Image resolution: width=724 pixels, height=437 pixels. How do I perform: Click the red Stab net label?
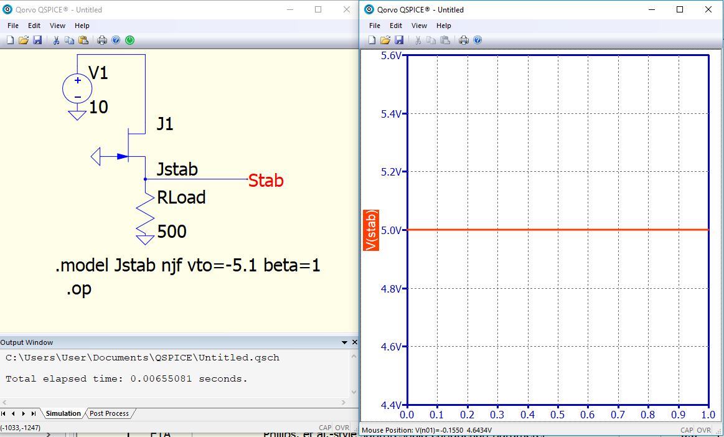point(266,180)
